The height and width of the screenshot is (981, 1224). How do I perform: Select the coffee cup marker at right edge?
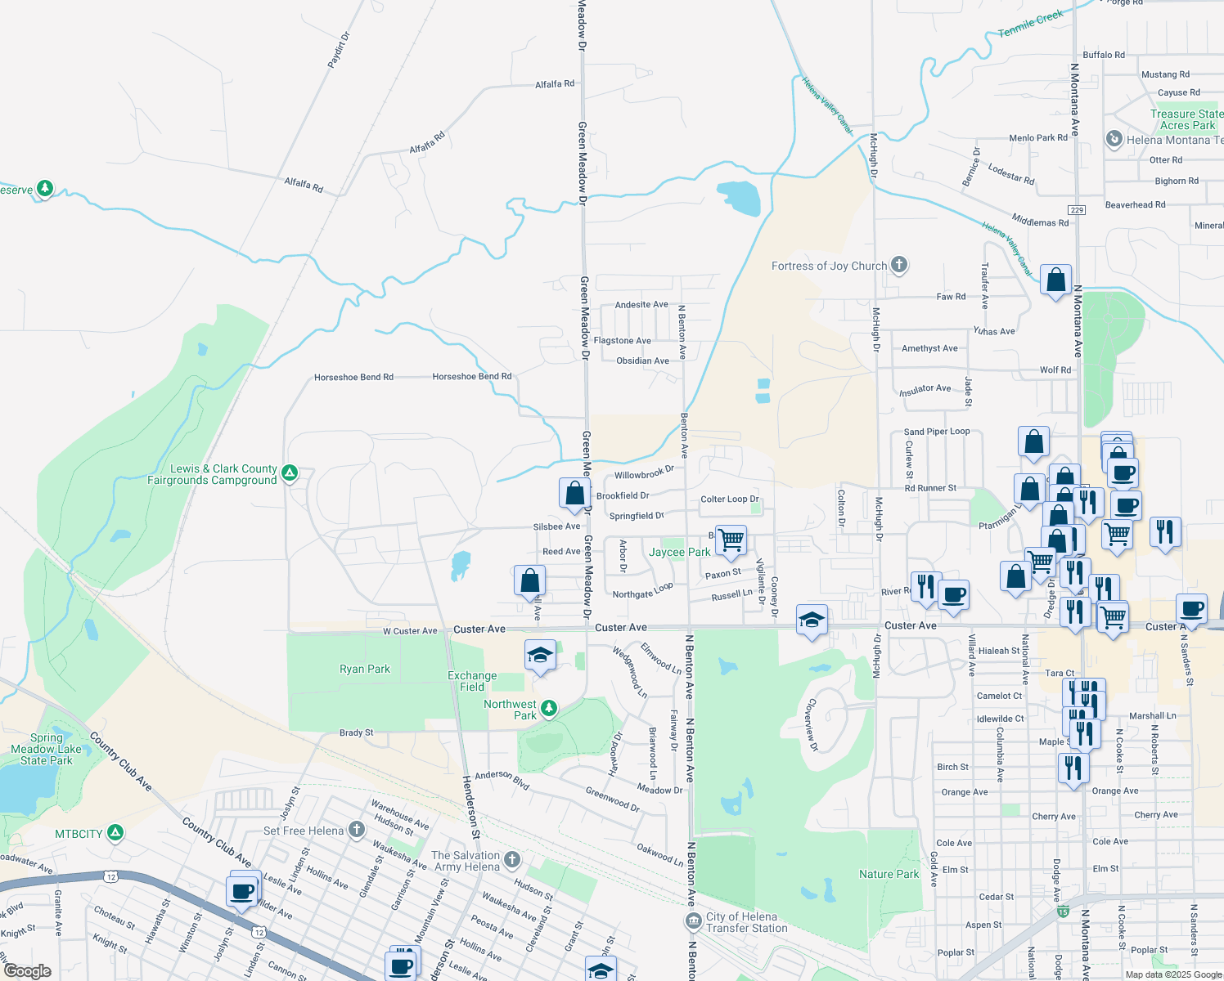[1192, 607]
